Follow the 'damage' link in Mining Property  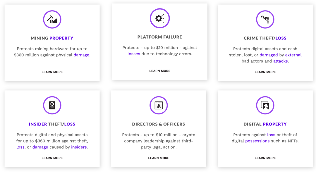point(81,55)
